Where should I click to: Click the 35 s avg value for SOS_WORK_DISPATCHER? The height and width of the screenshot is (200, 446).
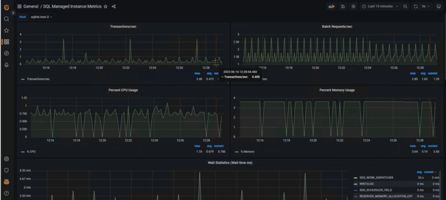tap(421, 177)
